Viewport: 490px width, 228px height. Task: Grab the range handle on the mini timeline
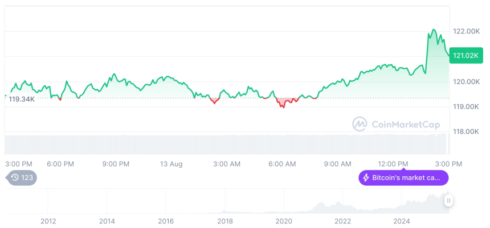click(448, 201)
